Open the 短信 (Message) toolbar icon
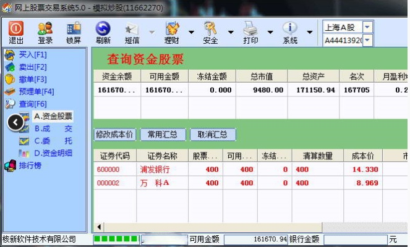 132,32
